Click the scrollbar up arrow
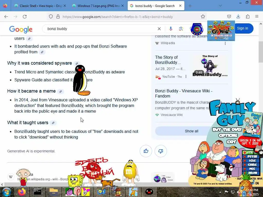263x197 pixels. tap(261, 24)
